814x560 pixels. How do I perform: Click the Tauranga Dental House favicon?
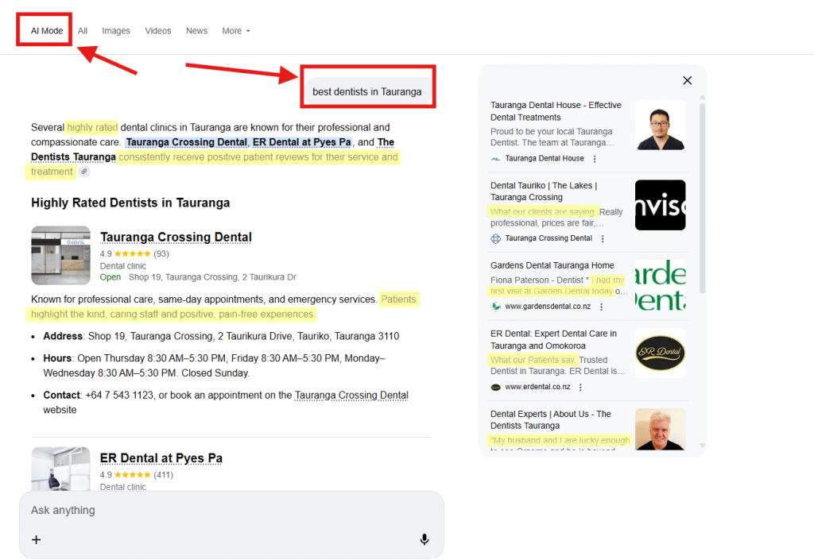(x=496, y=159)
